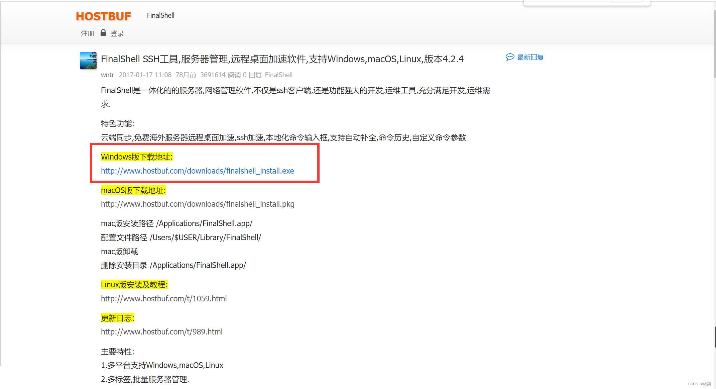
Task: Open author wntr profile link
Action: [108, 75]
